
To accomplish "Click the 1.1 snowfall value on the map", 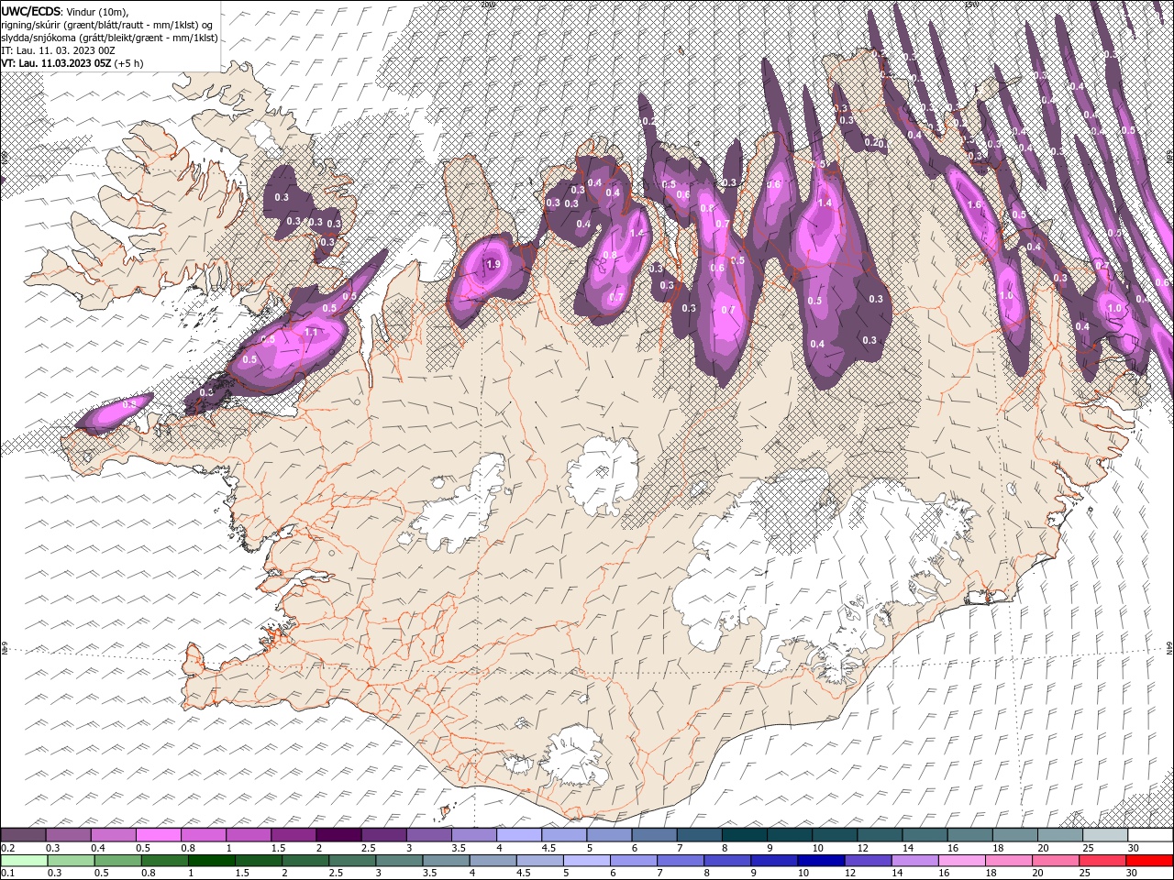I will 310,333.
